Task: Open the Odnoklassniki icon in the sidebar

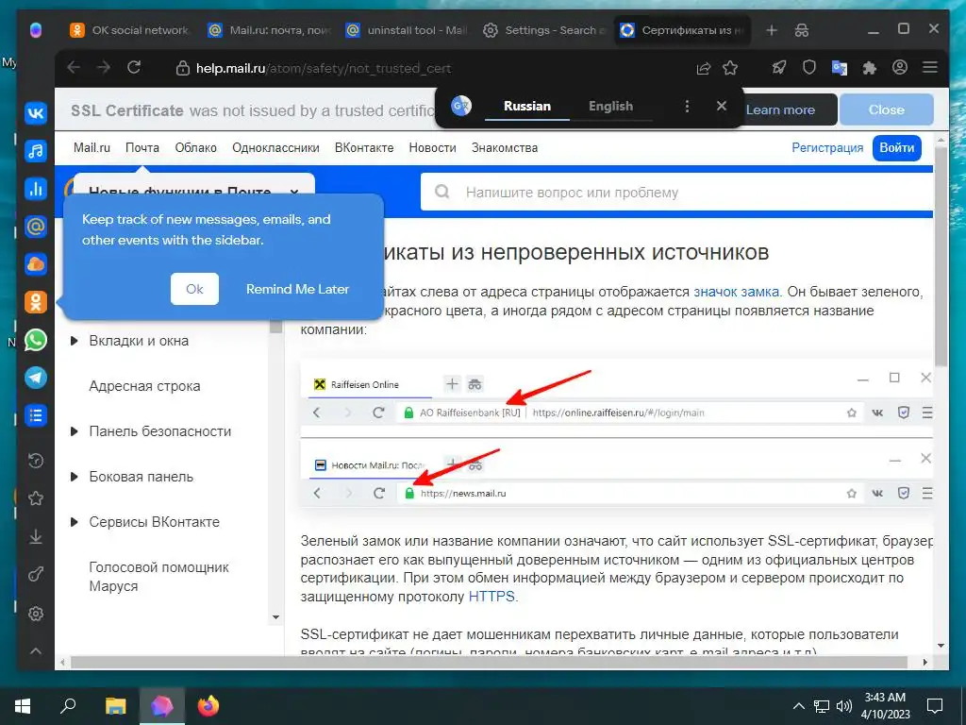Action: [x=36, y=303]
